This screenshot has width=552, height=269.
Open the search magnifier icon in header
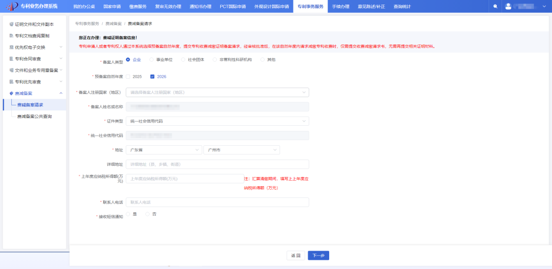pos(495,6)
